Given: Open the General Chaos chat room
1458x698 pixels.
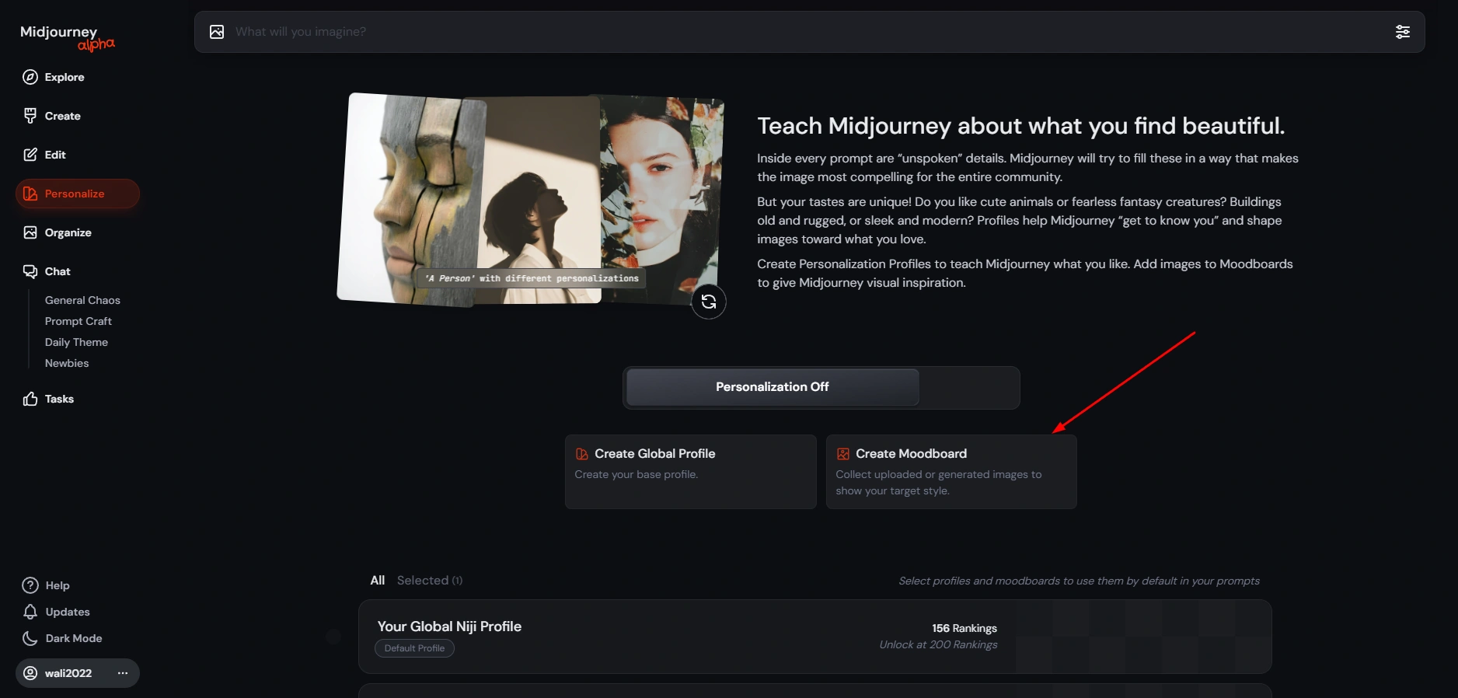Looking at the screenshot, I should (x=82, y=300).
